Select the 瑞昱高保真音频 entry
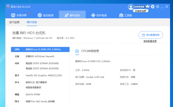The width and height of the screenshot is (173, 107). (x=33, y=88)
